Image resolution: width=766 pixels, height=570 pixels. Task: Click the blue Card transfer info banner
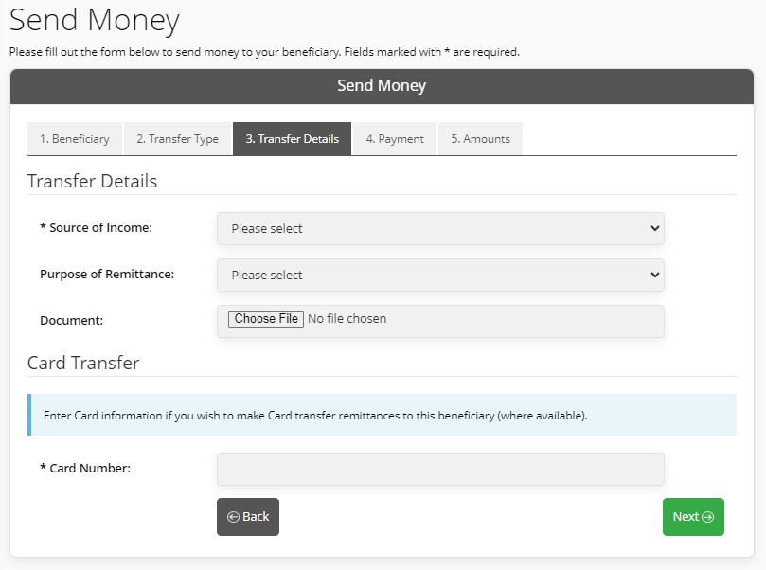tap(382, 415)
